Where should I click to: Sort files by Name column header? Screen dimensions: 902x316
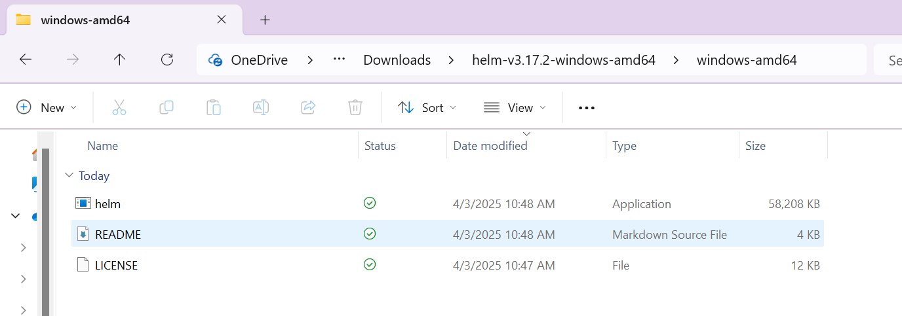click(102, 145)
